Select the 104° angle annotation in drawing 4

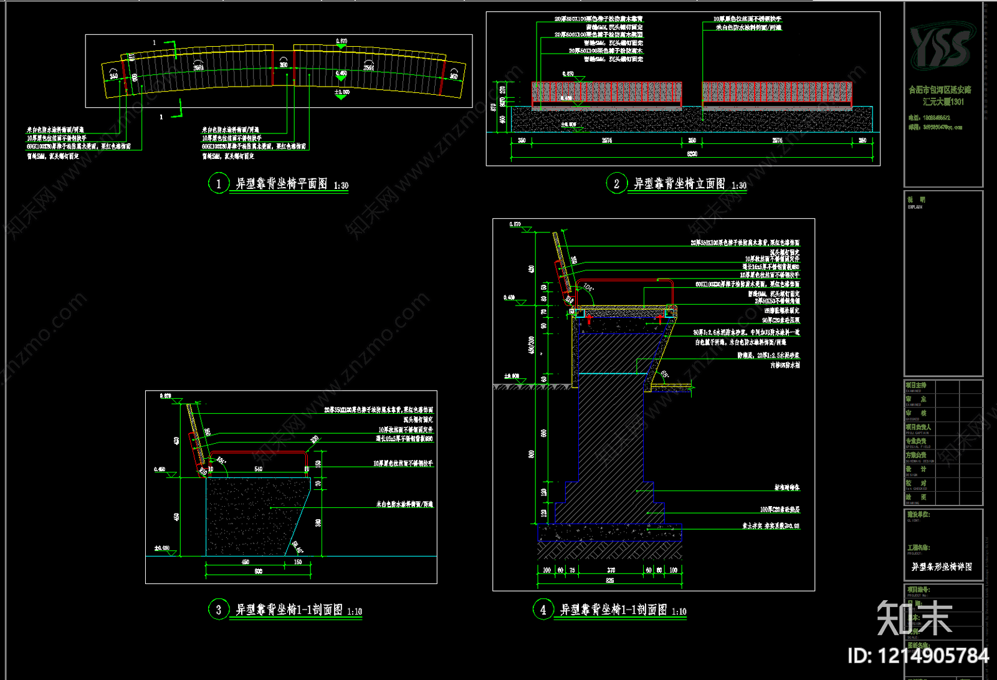[588, 288]
